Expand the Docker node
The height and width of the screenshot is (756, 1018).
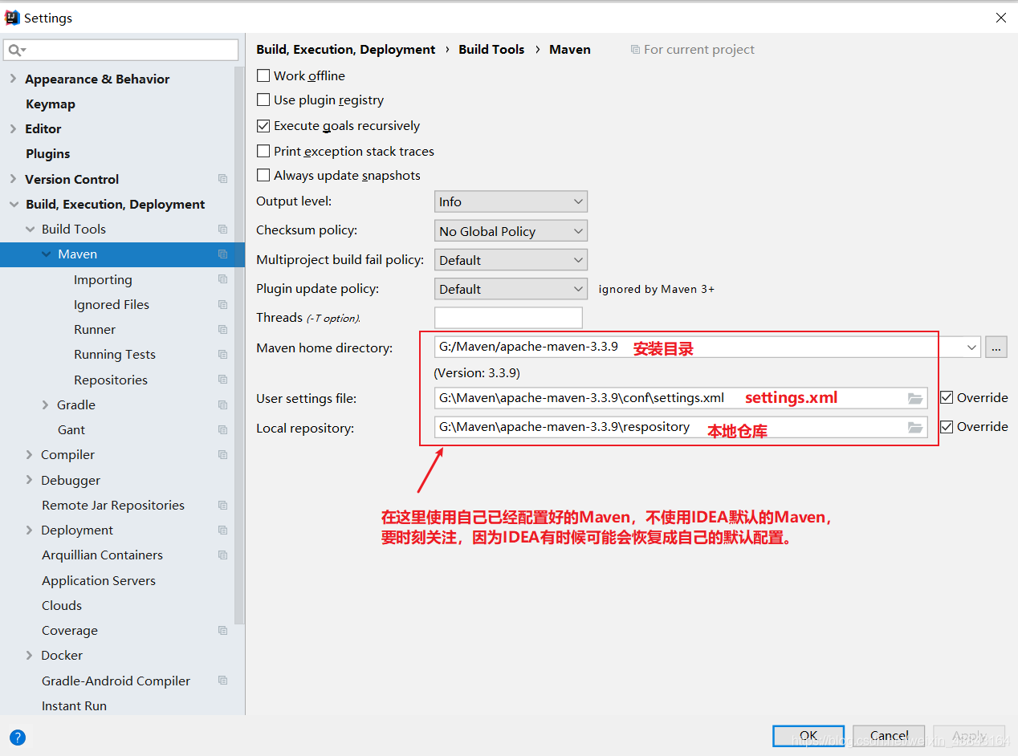coord(30,655)
